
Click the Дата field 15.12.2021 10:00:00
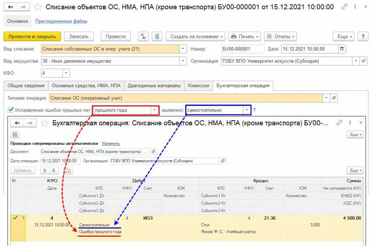pos(310,49)
